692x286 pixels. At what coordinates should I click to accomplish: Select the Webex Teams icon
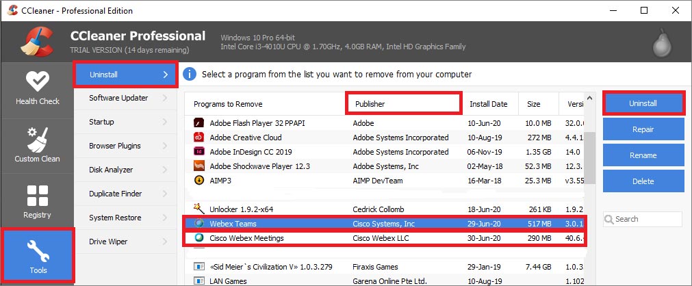point(198,224)
